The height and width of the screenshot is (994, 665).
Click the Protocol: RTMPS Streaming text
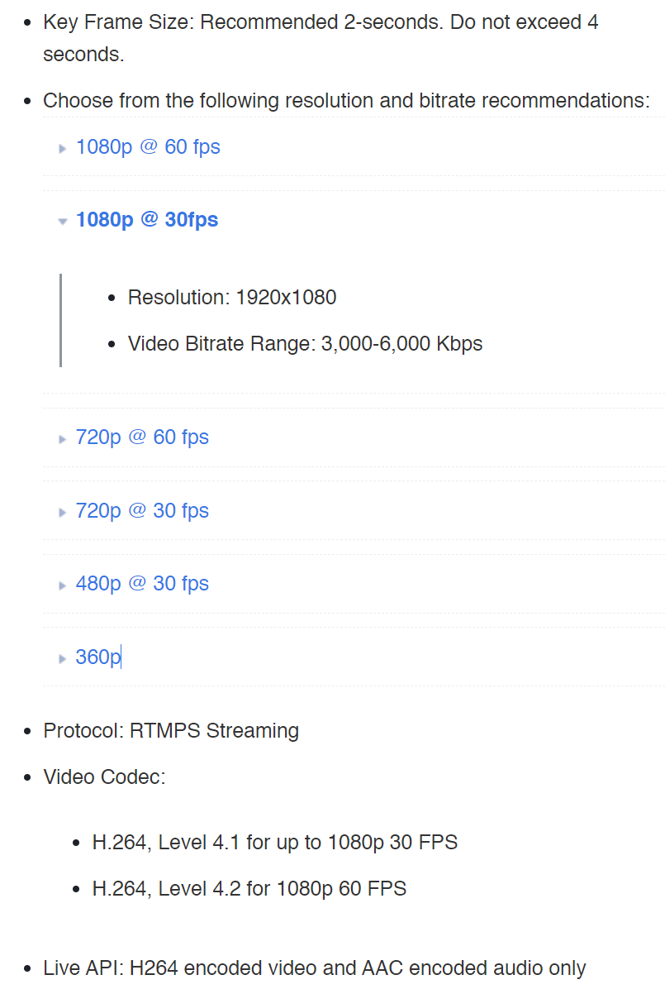point(171,731)
